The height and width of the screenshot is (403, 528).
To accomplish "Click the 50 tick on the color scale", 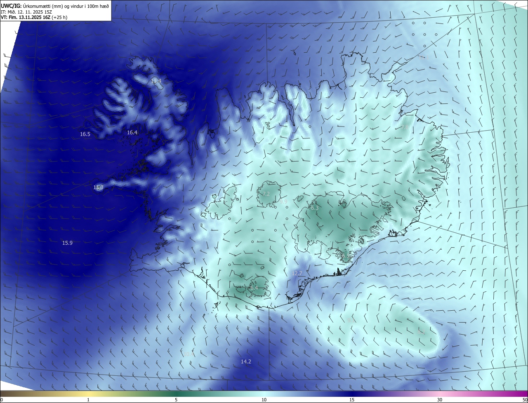I will (x=525, y=400).
